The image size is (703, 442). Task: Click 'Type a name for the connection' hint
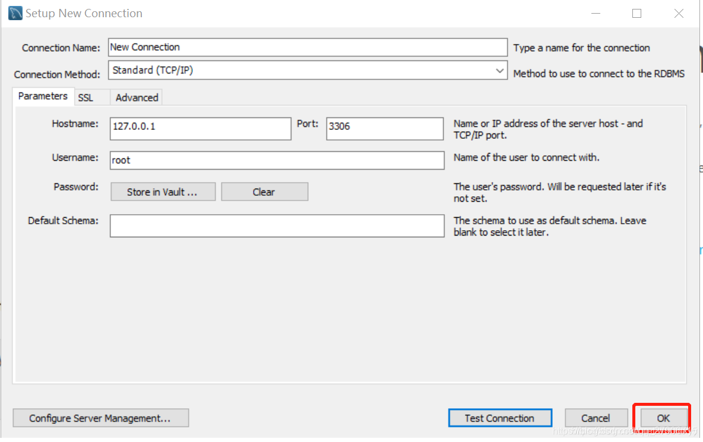tap(581, 48)
